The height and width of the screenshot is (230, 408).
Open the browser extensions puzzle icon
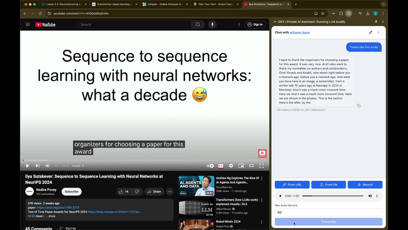tap(341, 13)
